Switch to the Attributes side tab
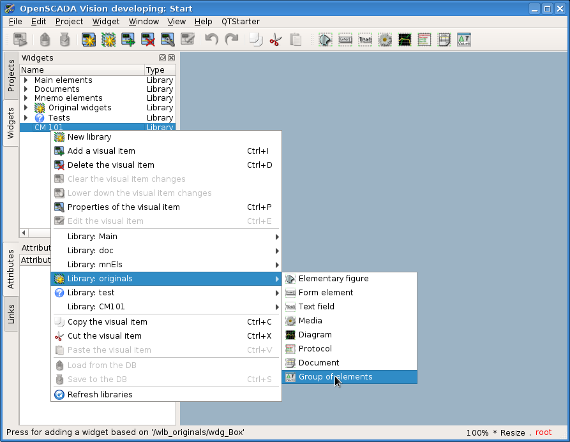This screenshot has height=442, width=570. [11, 269]
